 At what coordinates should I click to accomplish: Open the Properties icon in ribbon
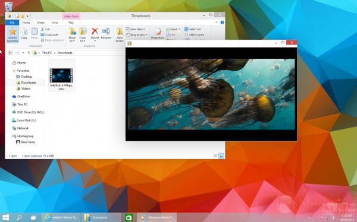[x=158, y=33]
